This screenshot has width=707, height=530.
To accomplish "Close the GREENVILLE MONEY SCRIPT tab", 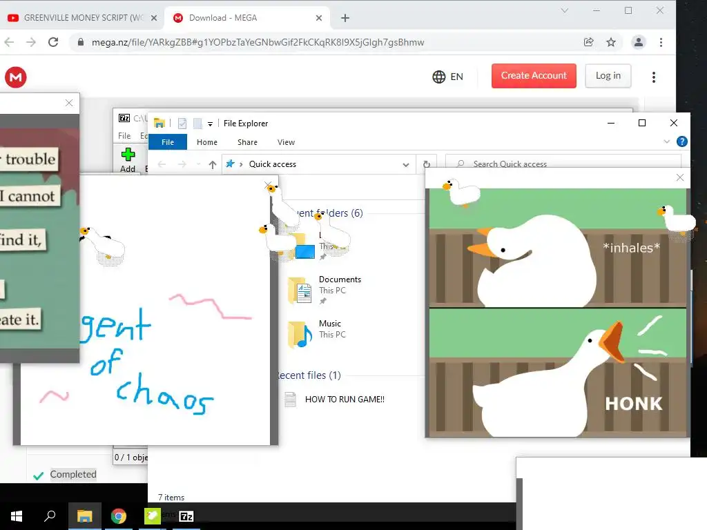I will (x=154, y=18).
